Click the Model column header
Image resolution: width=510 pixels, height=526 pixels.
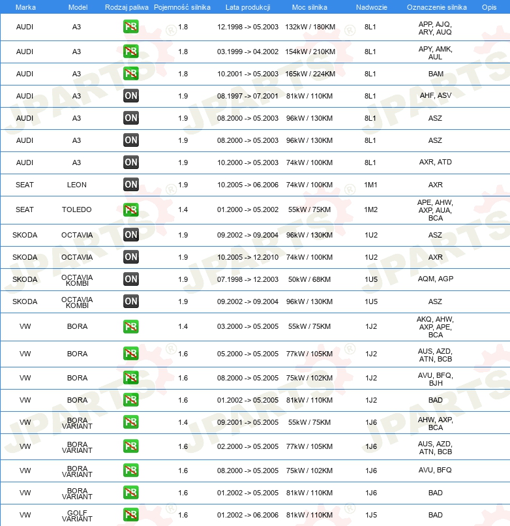pos(78,7)
